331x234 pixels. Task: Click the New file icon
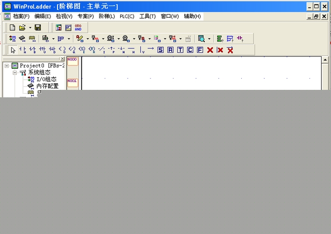coord(13,28)
